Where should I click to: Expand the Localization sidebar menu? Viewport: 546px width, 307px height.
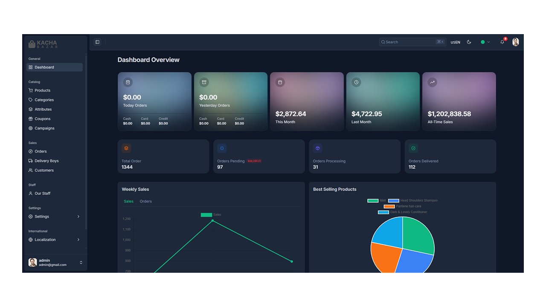(x=55, y=240)
